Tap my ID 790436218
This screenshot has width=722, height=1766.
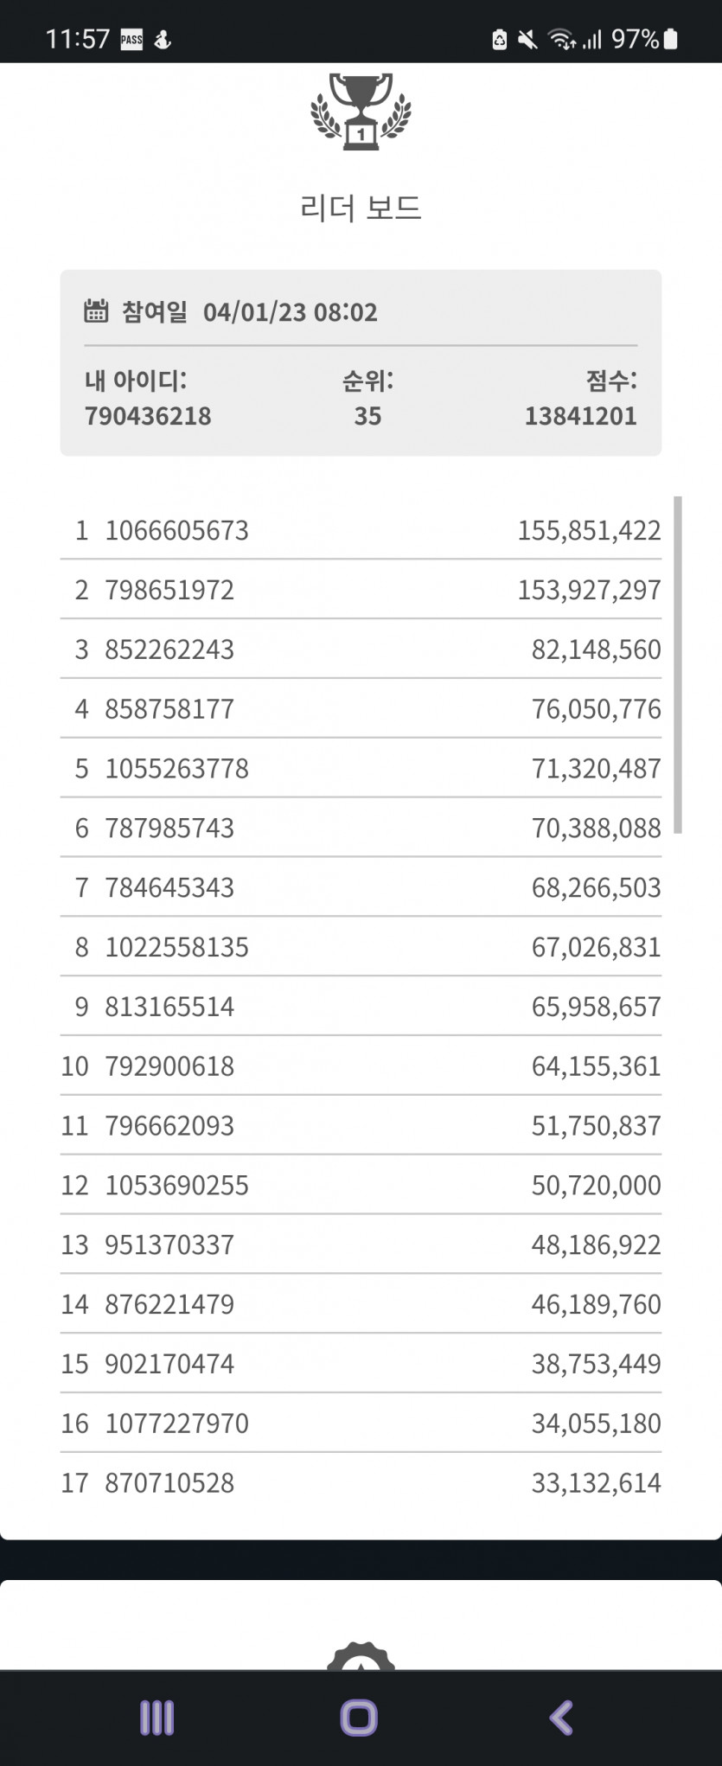point(148,416)
